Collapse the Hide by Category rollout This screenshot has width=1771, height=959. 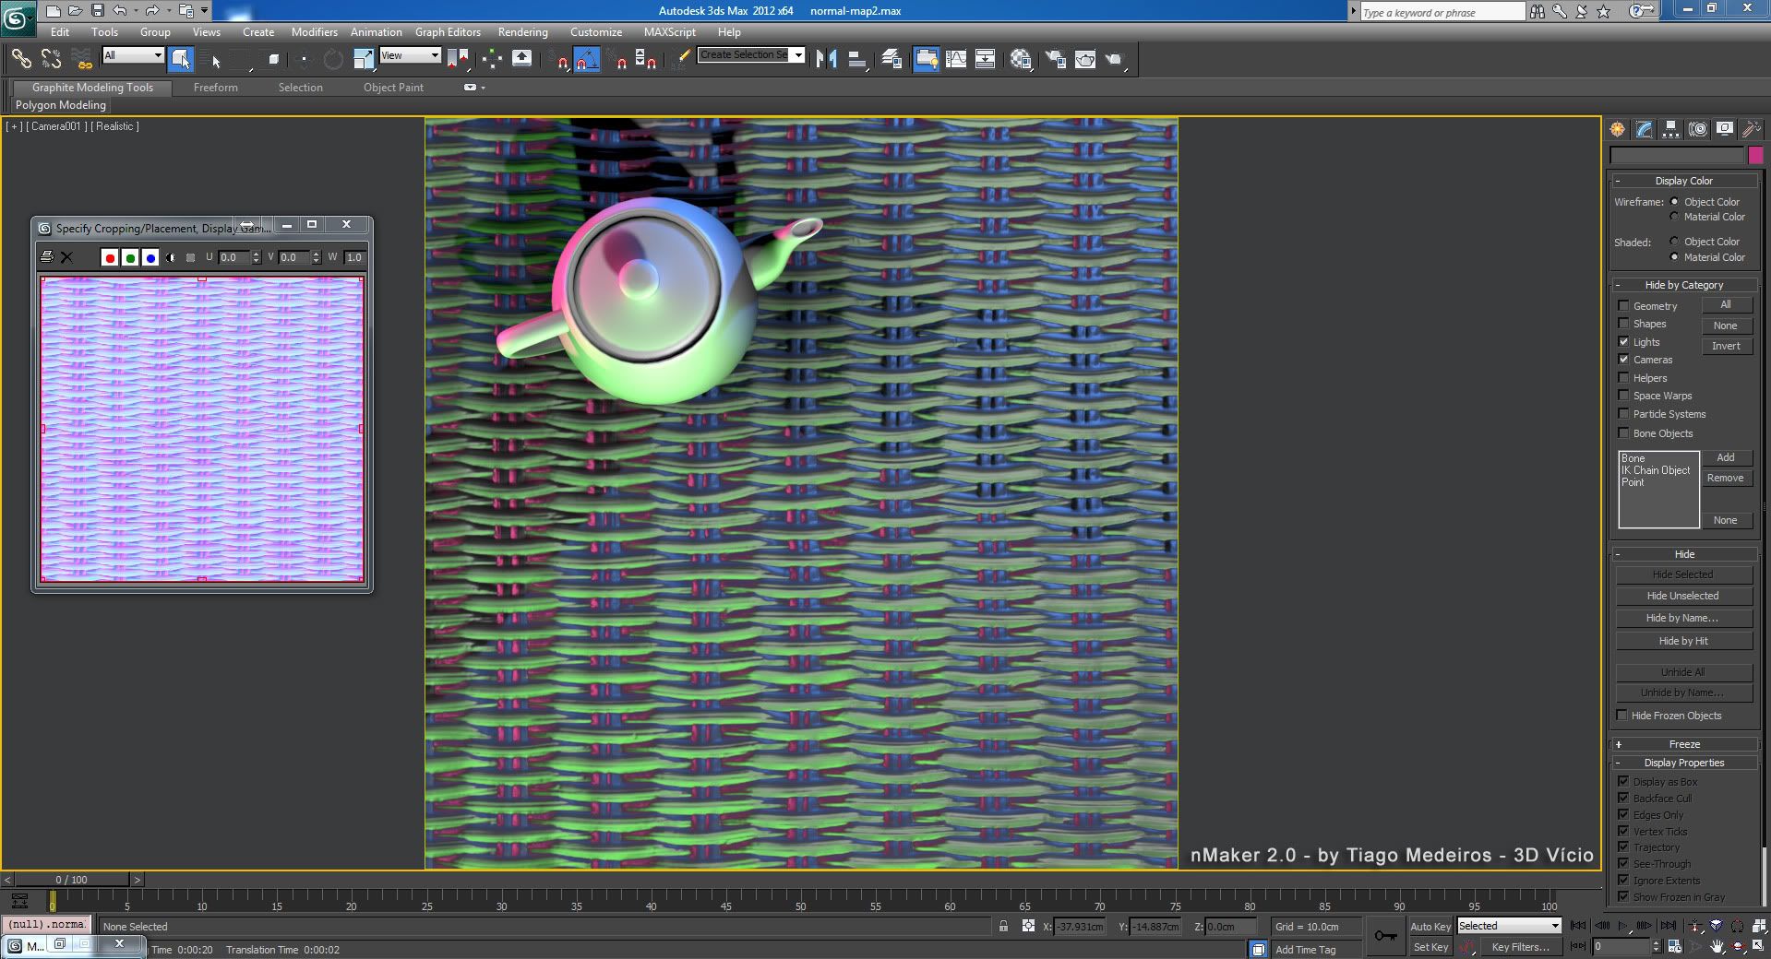tap(1683, 285)
